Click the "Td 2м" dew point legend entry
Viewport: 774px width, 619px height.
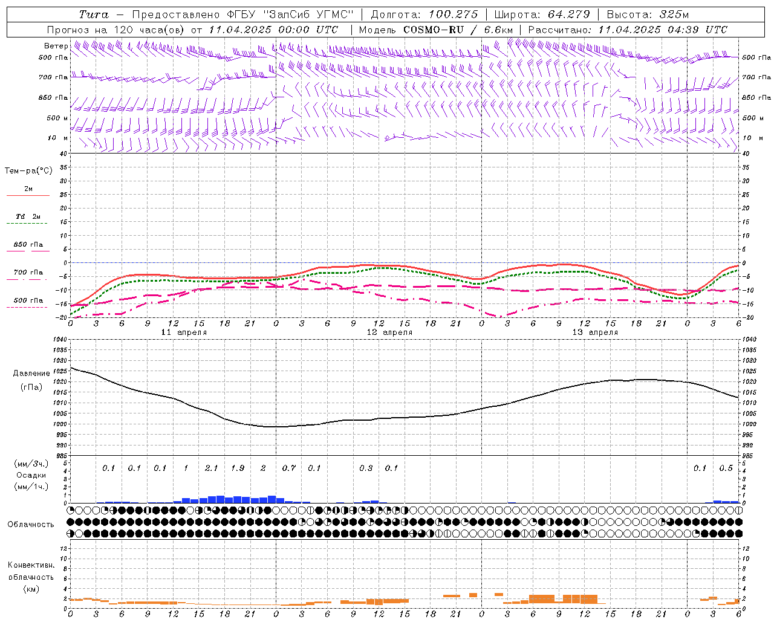(28, 216)
